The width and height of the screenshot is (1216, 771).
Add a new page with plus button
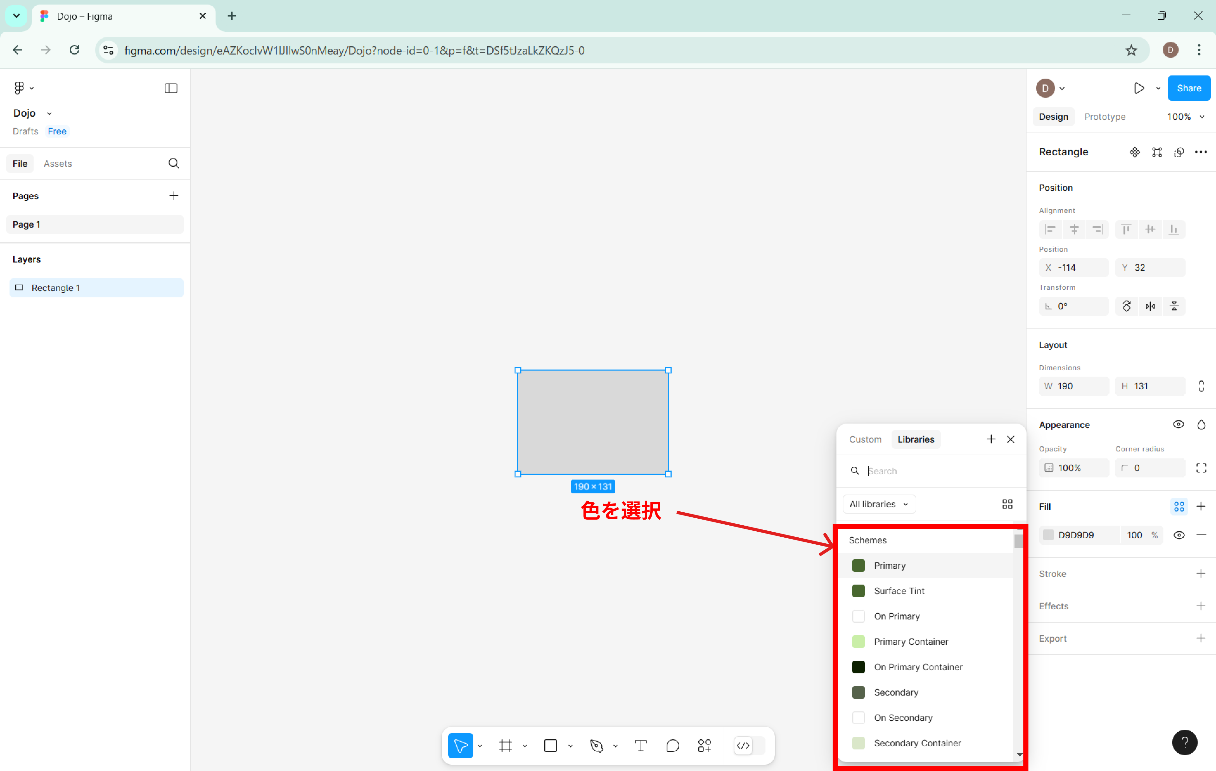[x=174, y=196]
